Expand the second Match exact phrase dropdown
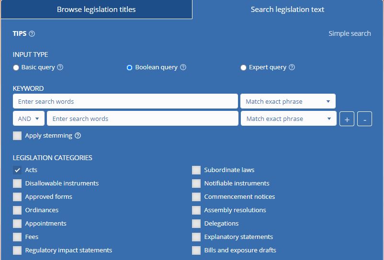Viewport: 384px width, 260px height. pyautogui.click(x=288, y=119)
